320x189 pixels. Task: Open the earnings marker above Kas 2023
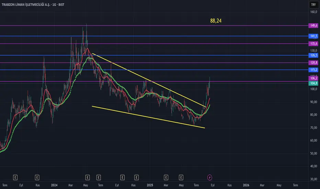37,177
